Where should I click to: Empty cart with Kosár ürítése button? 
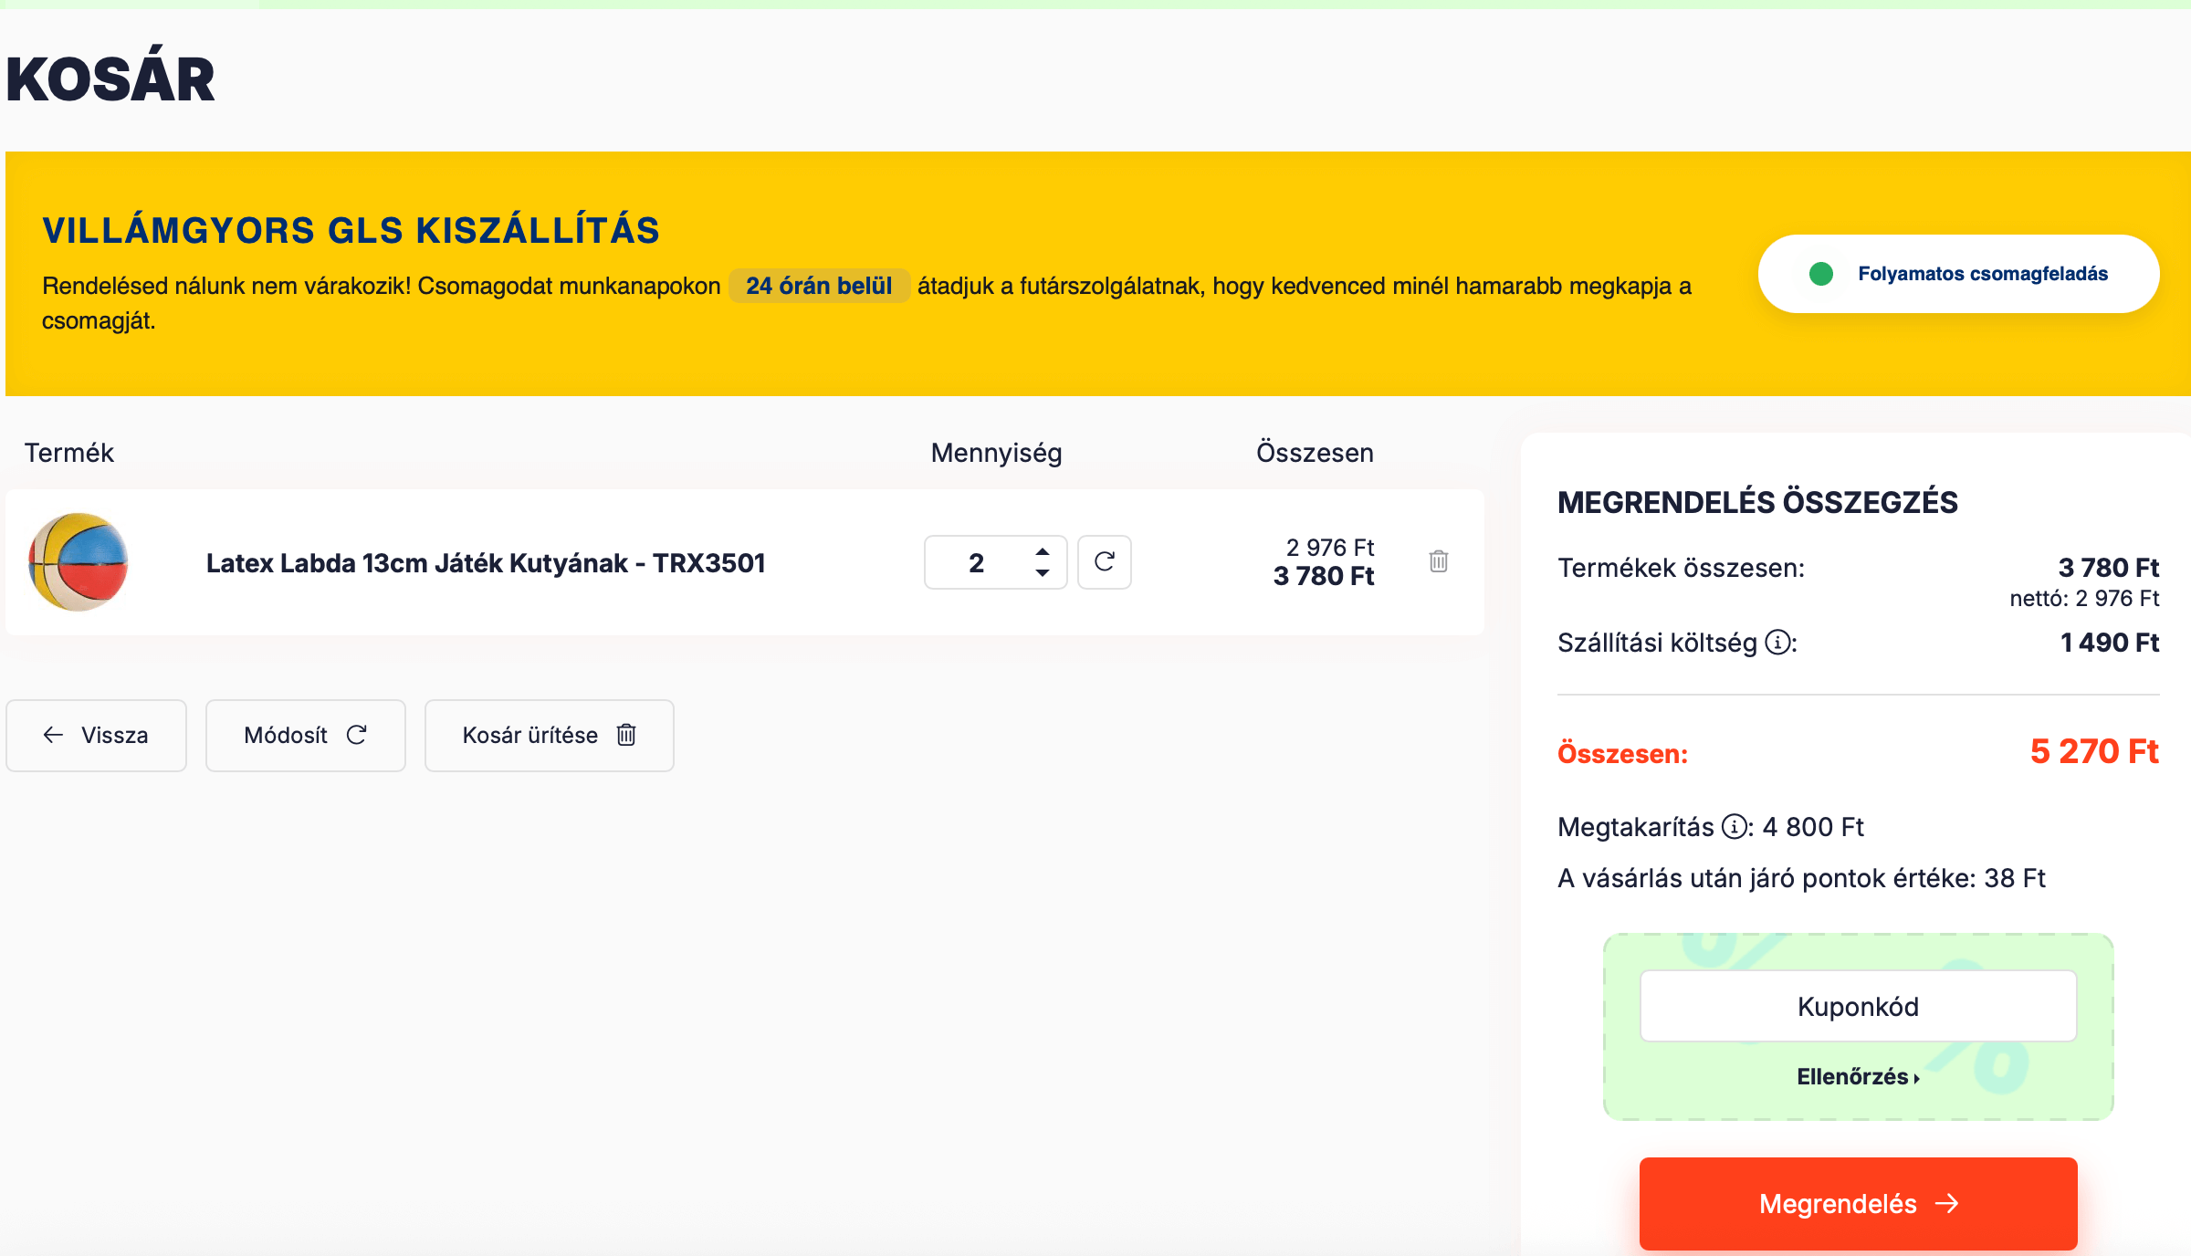point(549,735)
